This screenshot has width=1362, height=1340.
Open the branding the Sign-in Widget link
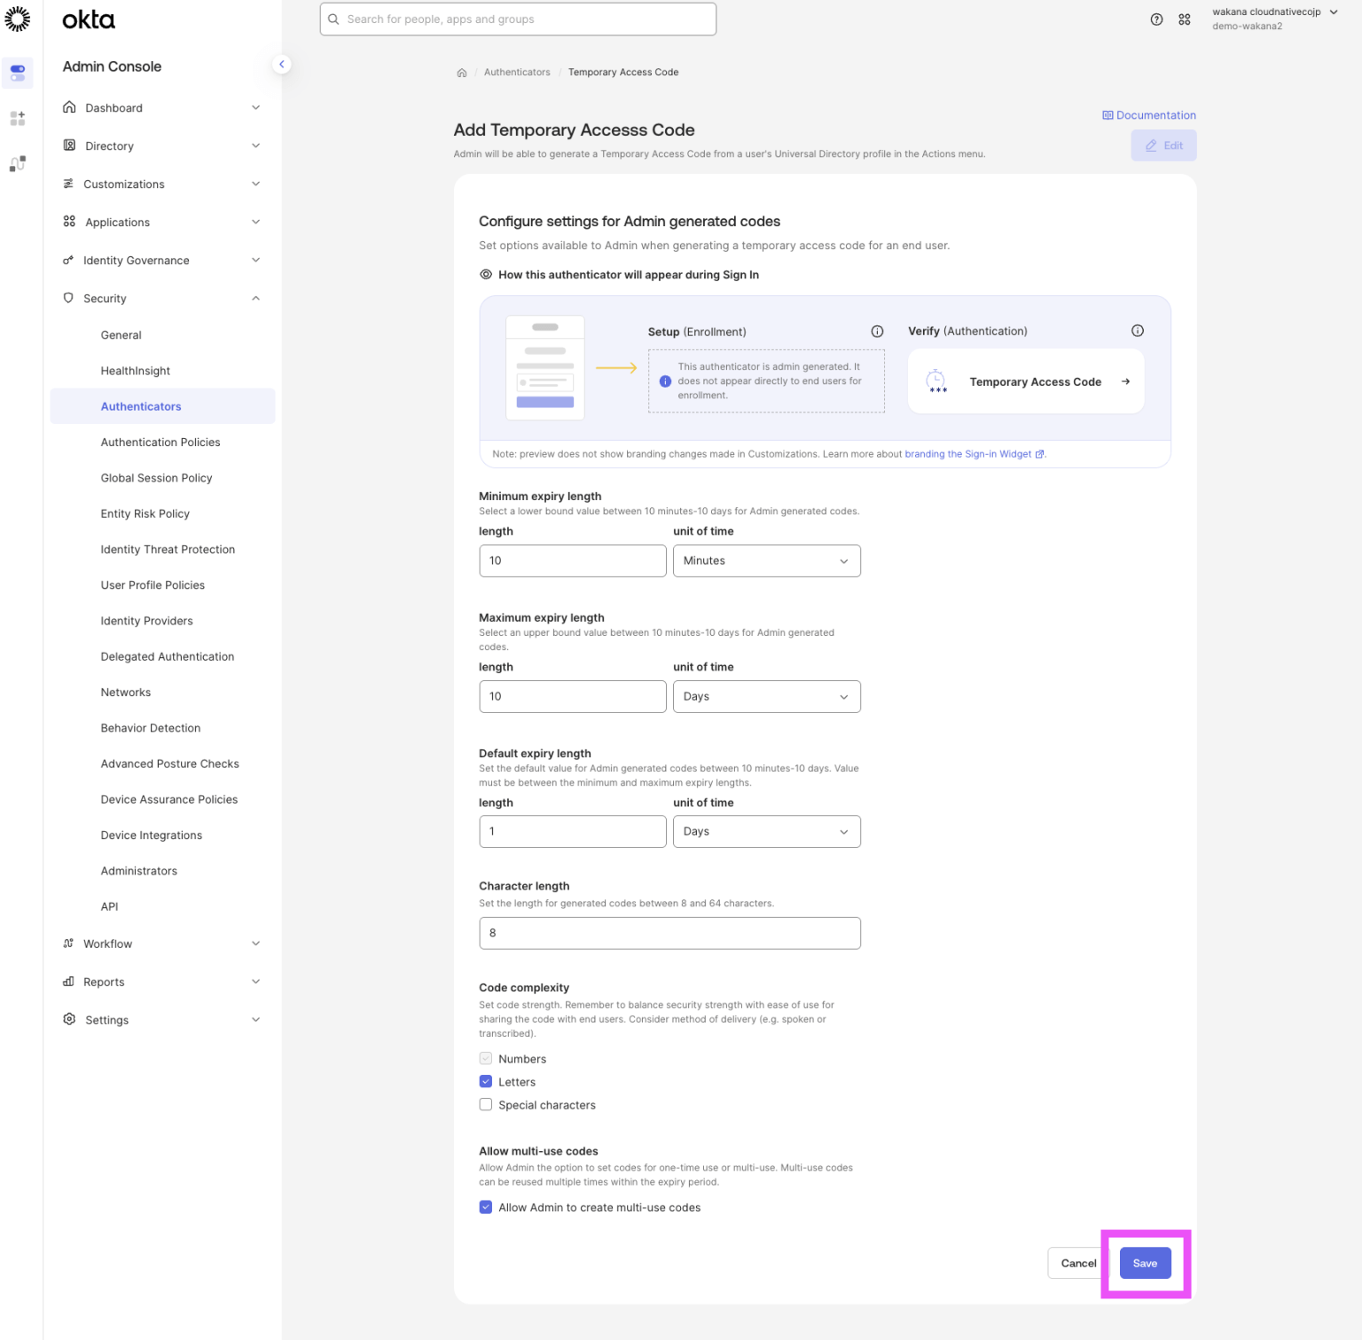[967, 453]
